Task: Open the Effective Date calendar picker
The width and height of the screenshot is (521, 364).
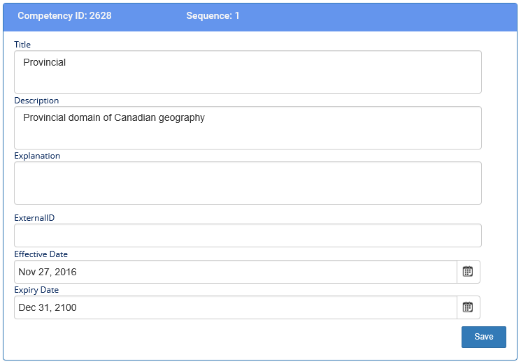Action: (x=468, y=272)
